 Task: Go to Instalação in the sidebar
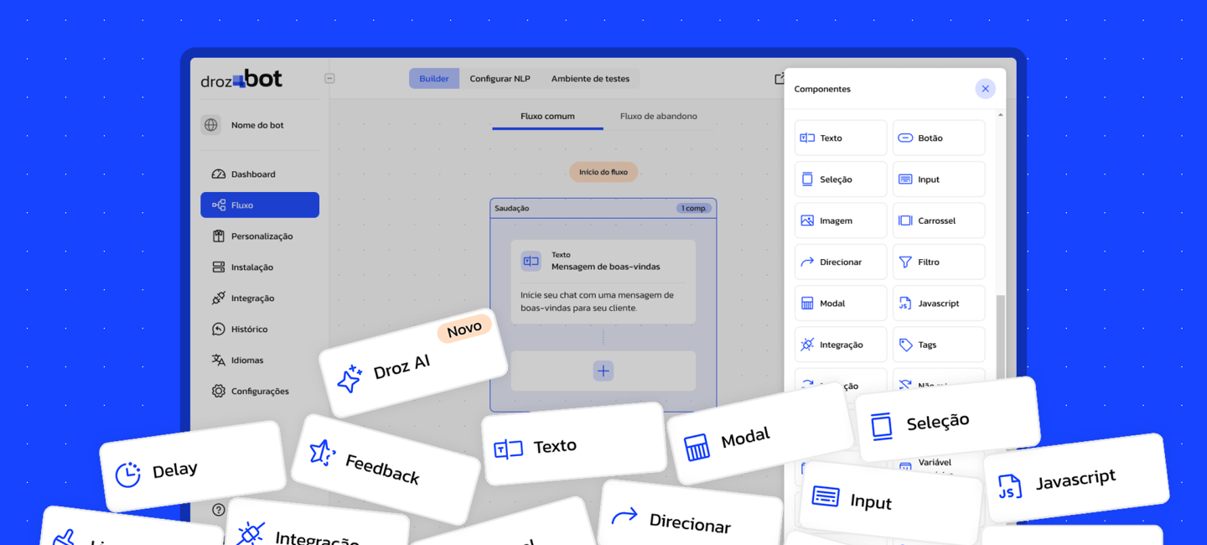[x=259, y=267]
